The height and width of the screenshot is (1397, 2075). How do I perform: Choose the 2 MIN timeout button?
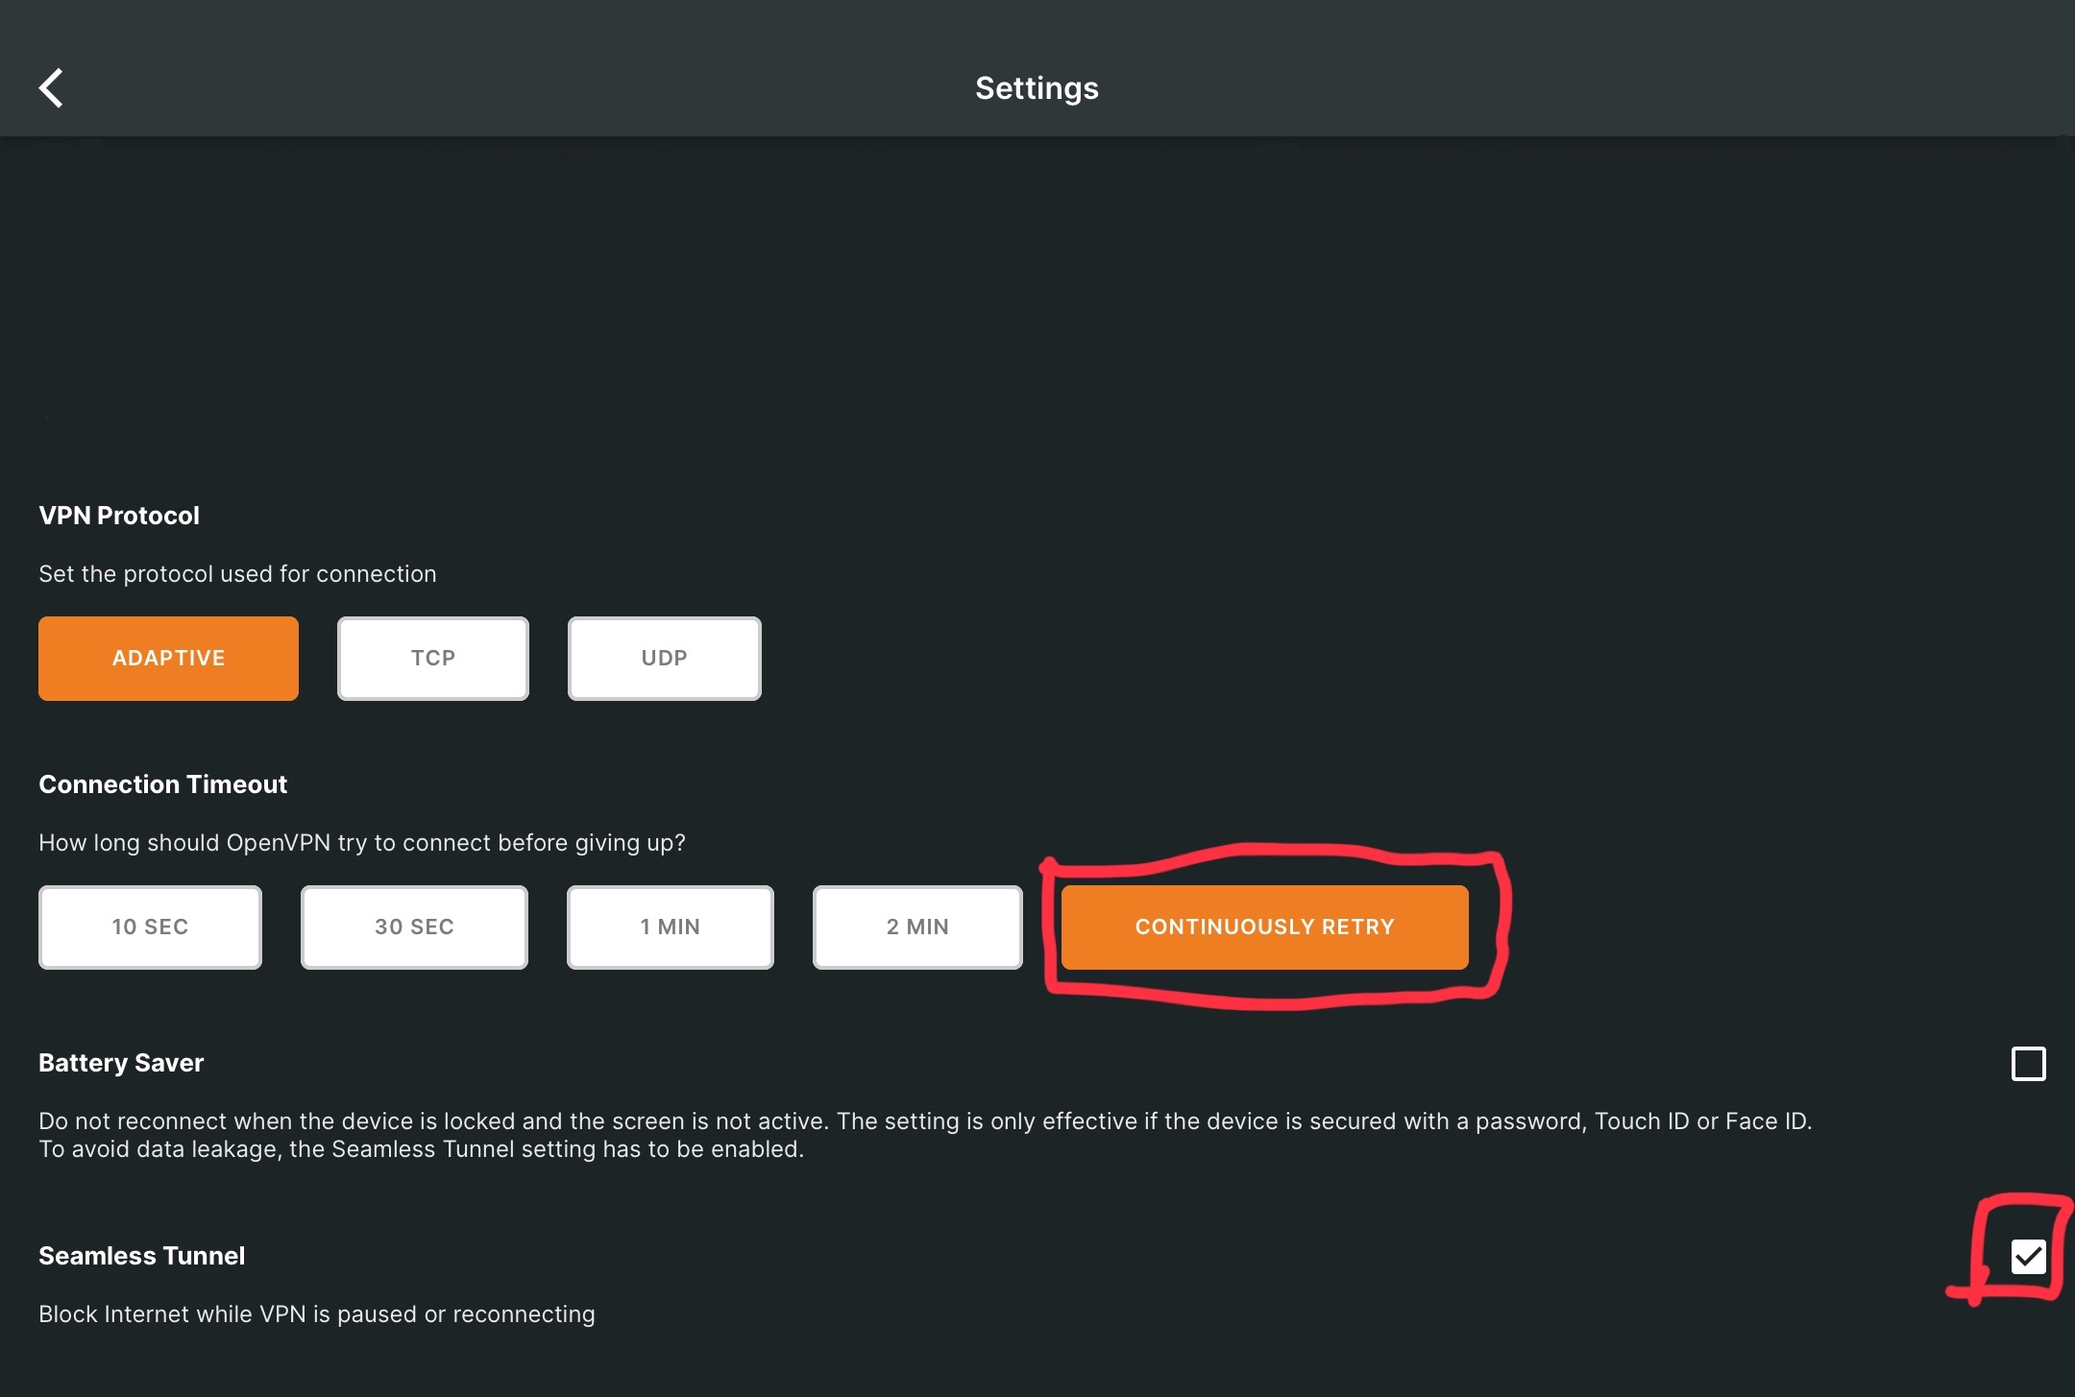tap(916, 927)
